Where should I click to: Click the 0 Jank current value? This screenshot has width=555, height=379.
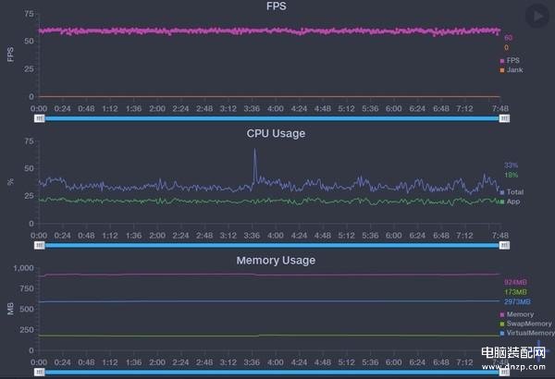pyautogui.click(x=507, y=47)
